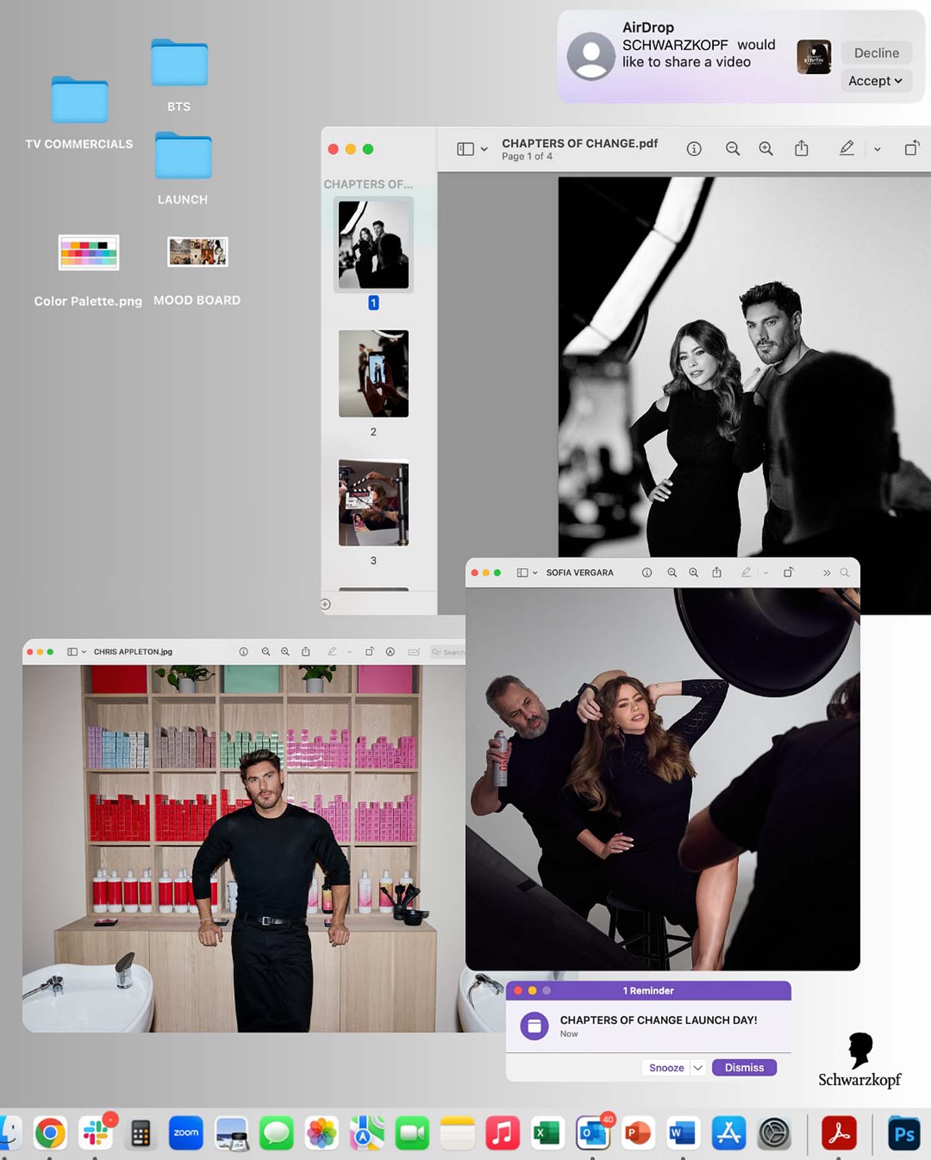Share the CHAPTERS OF CHANGE.pdf document
The height and width of the screenshot is (1160, 931).
pyautogui.click(x=801, y=148)
